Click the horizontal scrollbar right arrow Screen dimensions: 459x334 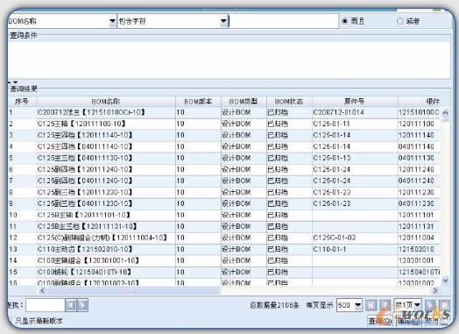pos(435,291)
